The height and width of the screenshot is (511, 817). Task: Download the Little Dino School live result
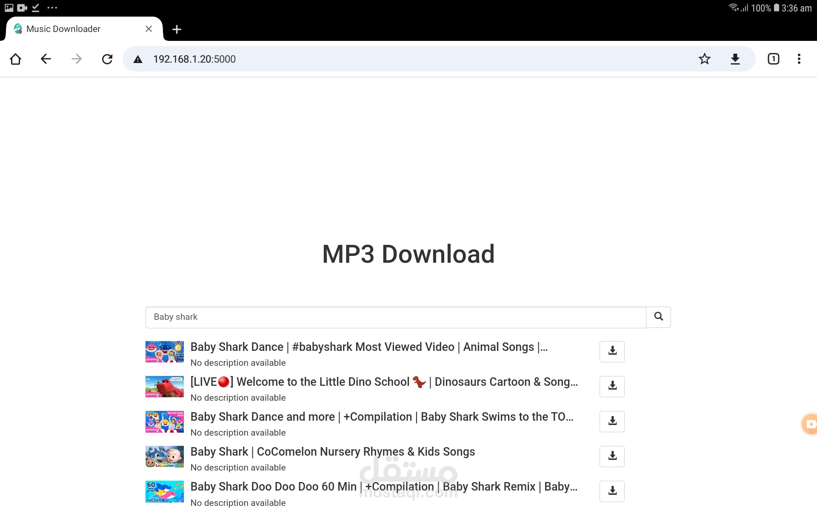[612, 386]
